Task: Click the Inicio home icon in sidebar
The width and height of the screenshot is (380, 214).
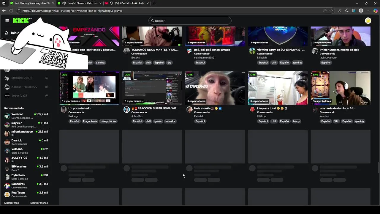Action: click(6, 33)
